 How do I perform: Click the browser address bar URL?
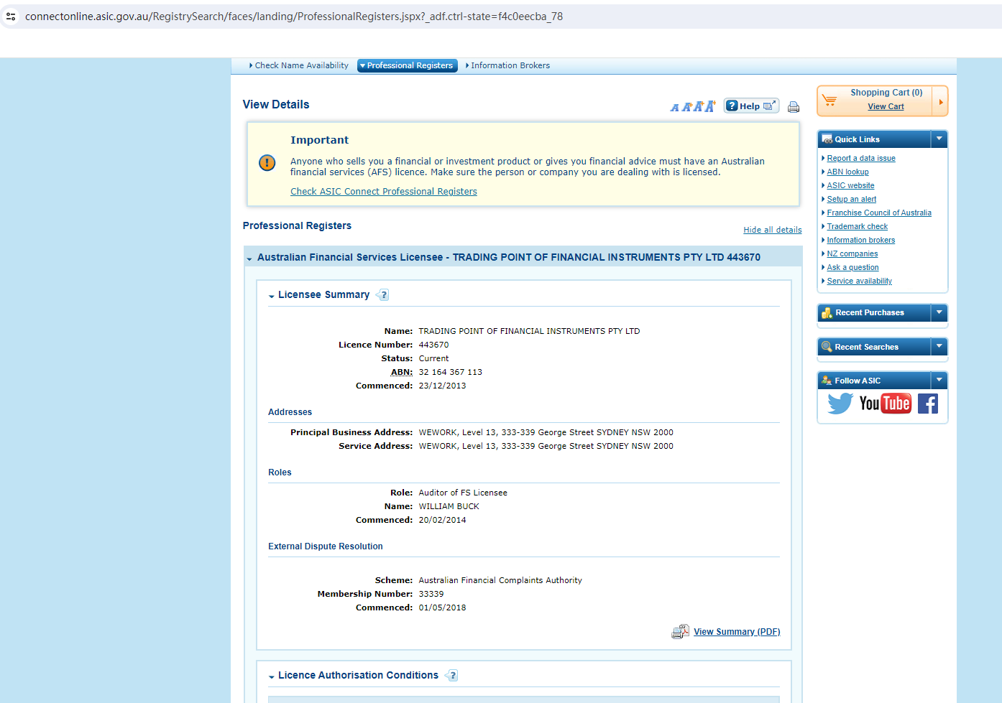point(294,17)
